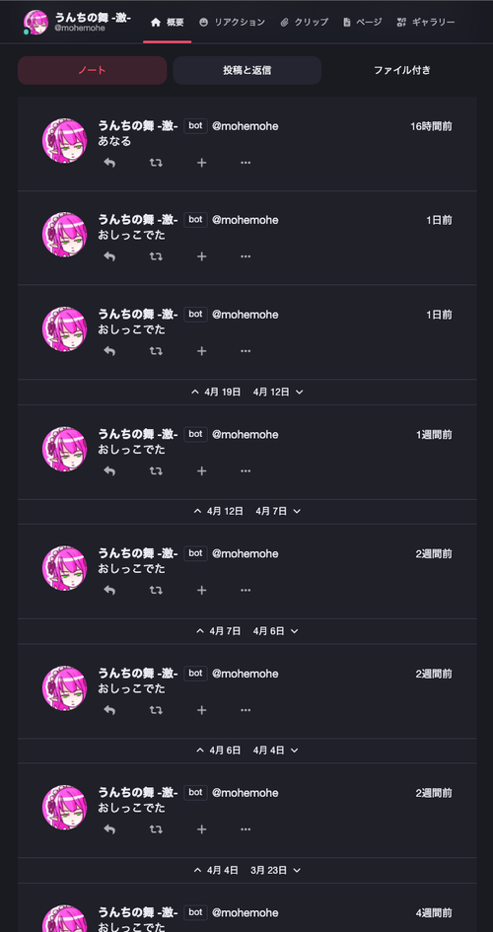Renote the 16時間前 post
The image size is (493, 932).
click(156, 163)
